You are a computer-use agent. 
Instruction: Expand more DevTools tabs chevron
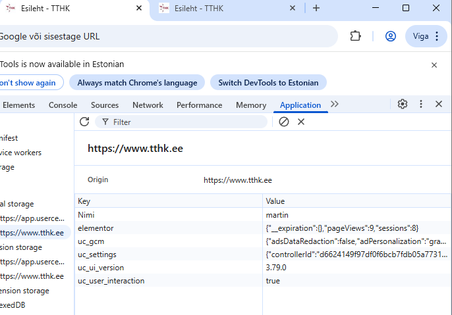pos(335,105)
